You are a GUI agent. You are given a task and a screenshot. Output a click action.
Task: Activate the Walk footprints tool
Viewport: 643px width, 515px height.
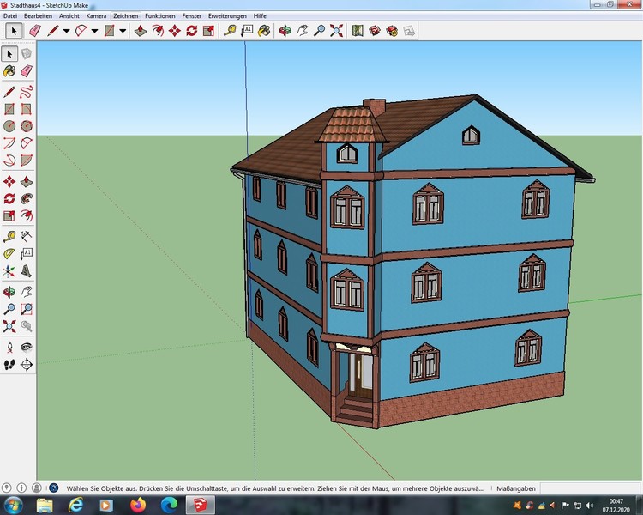pos(9,364)
